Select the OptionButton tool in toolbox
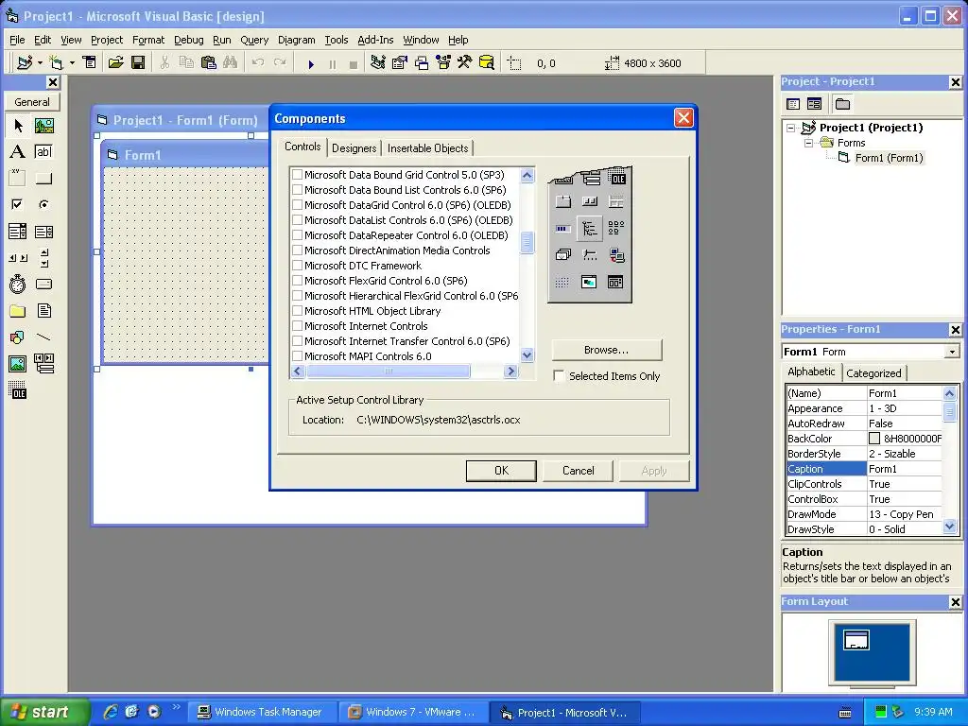The width and height of the screenshot is (968, 726). pyautogui.click(x=43, y=204)
